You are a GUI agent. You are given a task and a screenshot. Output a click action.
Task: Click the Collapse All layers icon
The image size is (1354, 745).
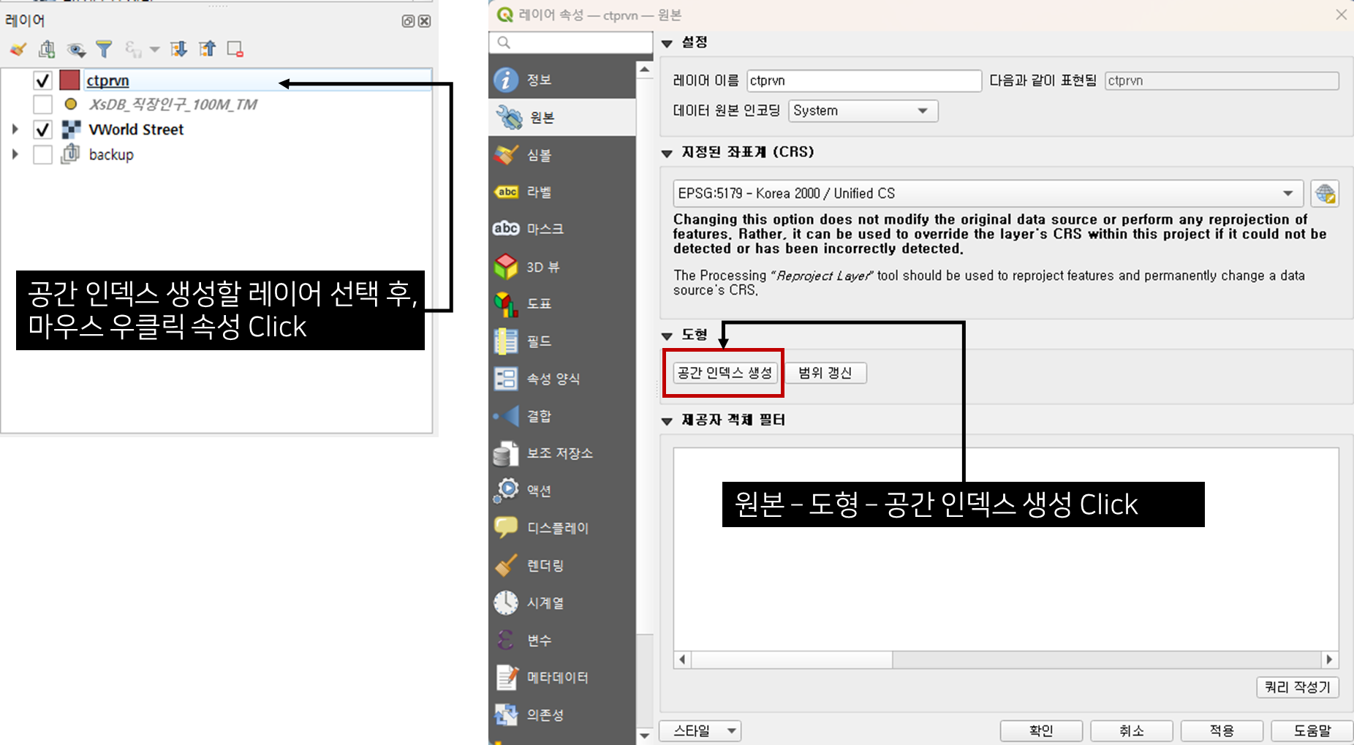(208, 49)
